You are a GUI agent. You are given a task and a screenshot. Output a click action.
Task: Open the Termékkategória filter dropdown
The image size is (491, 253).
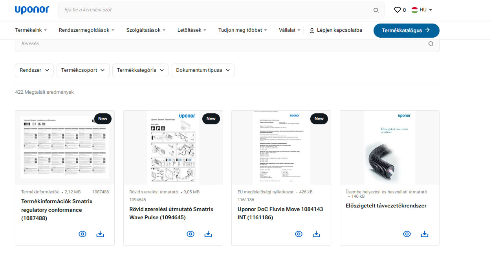coord(141,70)
